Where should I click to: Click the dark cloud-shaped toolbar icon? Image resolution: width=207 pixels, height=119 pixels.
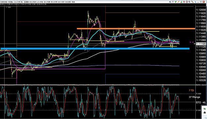coord(170,2)
